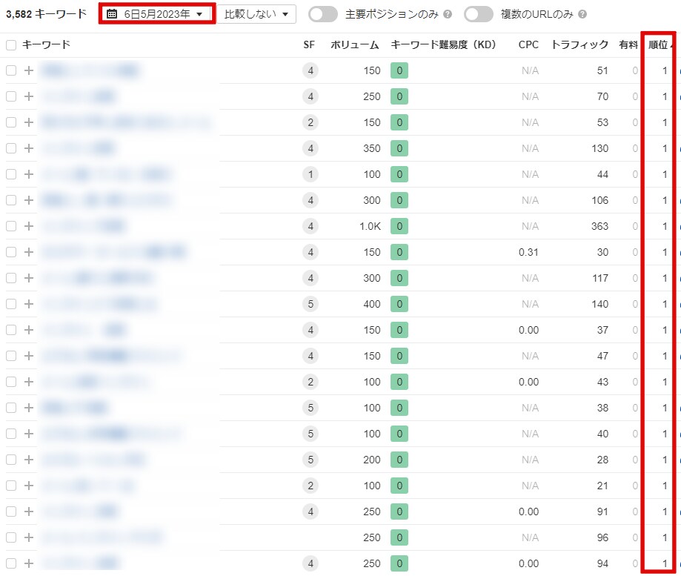Tick the select-all checkbox beside キーワード header

point(11,44)
